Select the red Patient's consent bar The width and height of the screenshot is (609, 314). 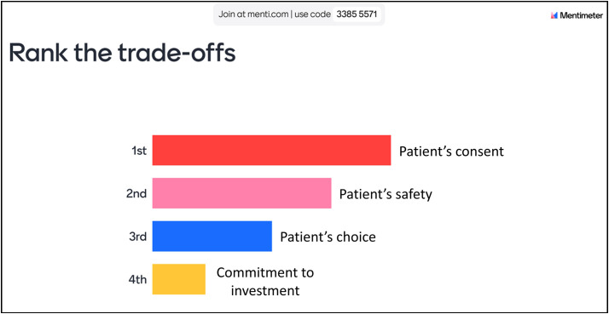point(271,151)
